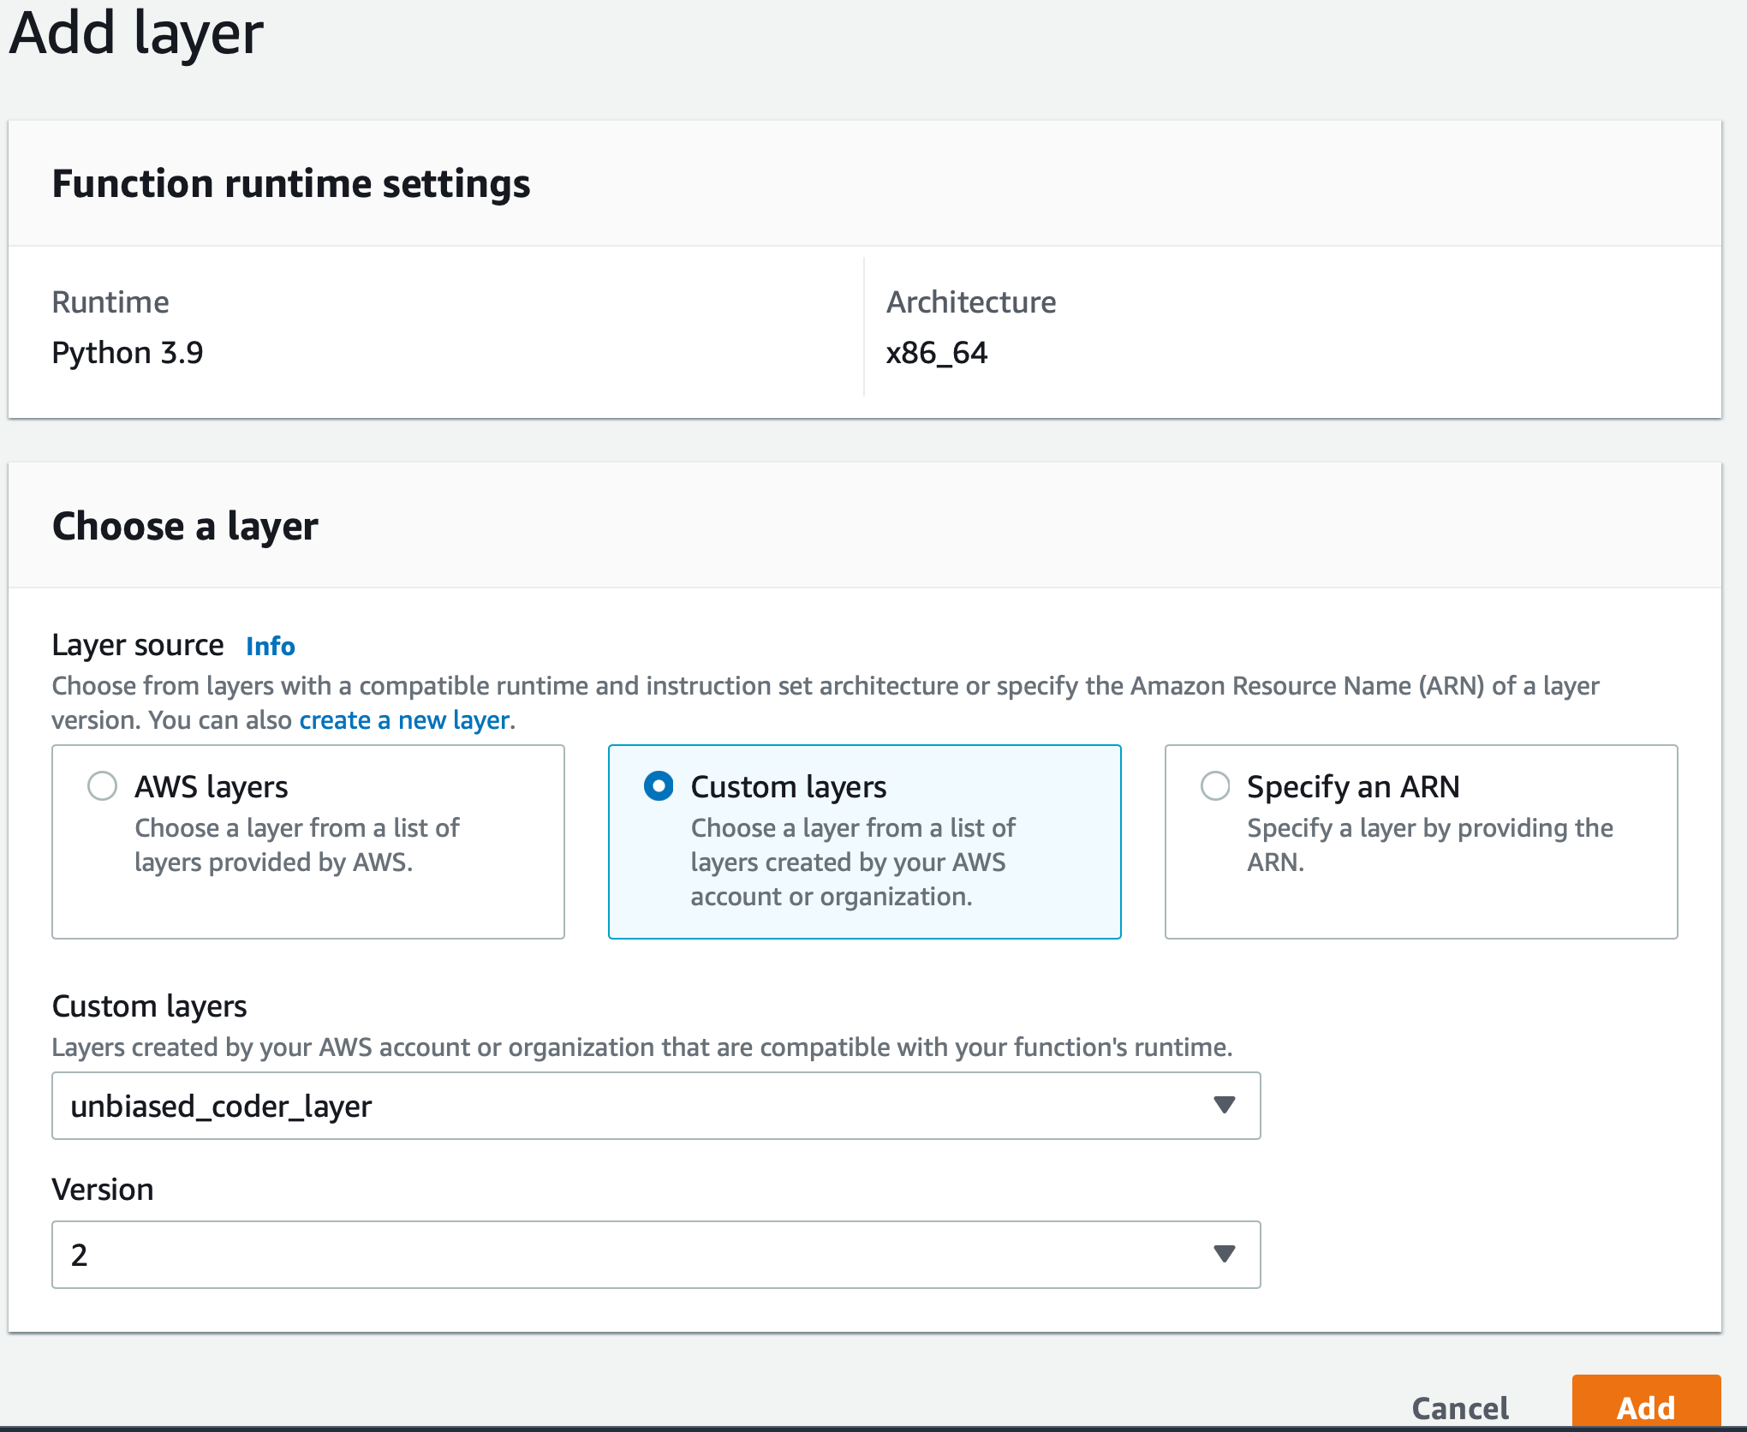Open the Version dropdown showing 2
This screenshot has height=1432, width=1747.
pos(656,1255)
